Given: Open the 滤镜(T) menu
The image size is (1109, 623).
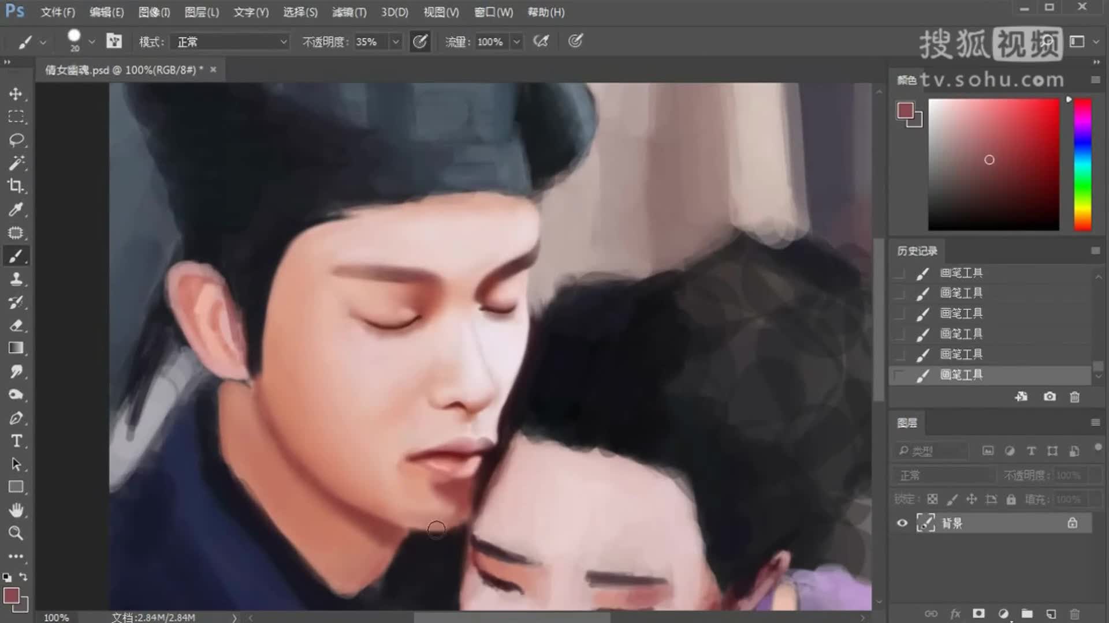Looking at the screenshot, I should click(x=349, y=12).
